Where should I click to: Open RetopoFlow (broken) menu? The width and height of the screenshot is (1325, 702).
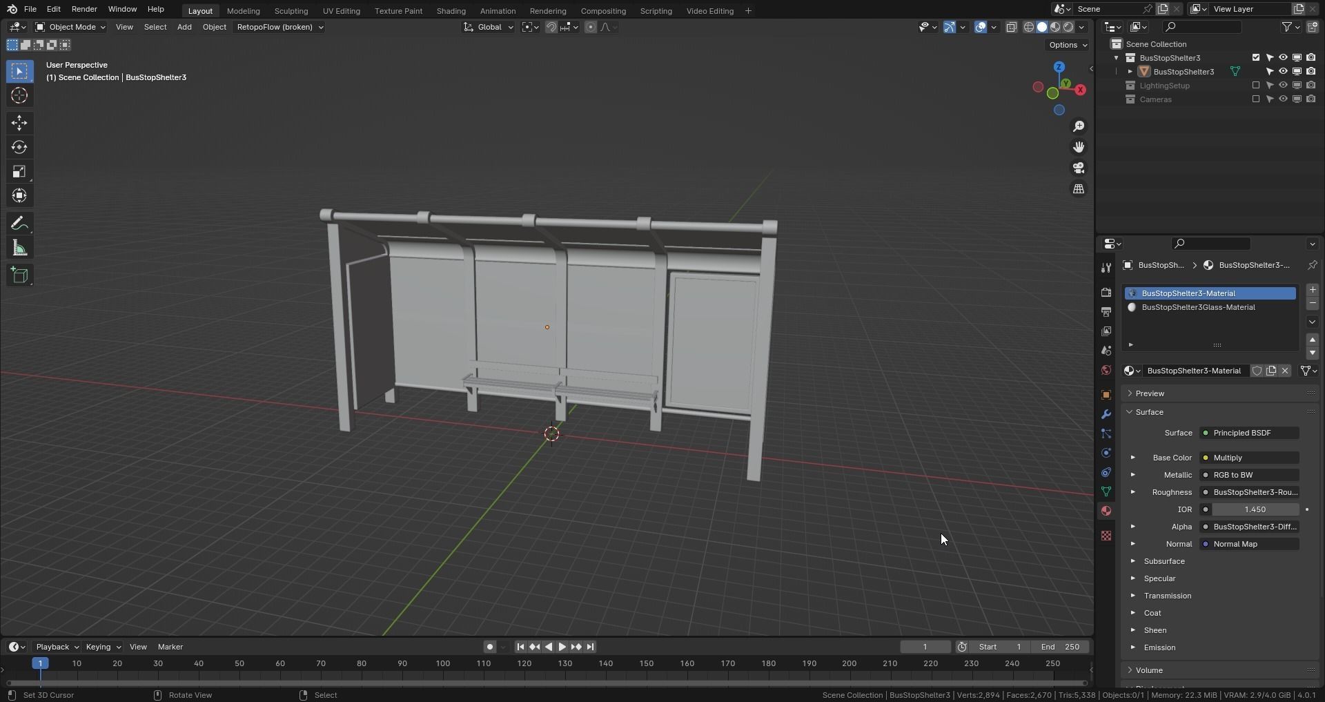[x=279, y=27]
